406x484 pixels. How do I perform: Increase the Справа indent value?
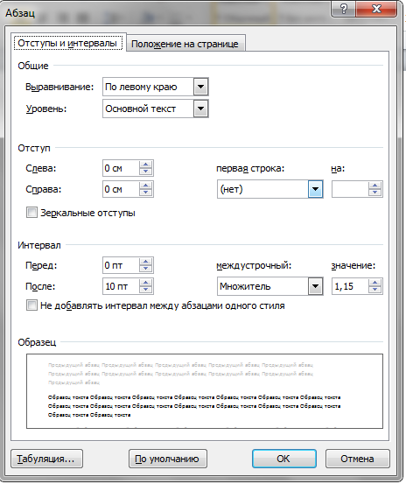pyautogui.click(x=145, y=186)
